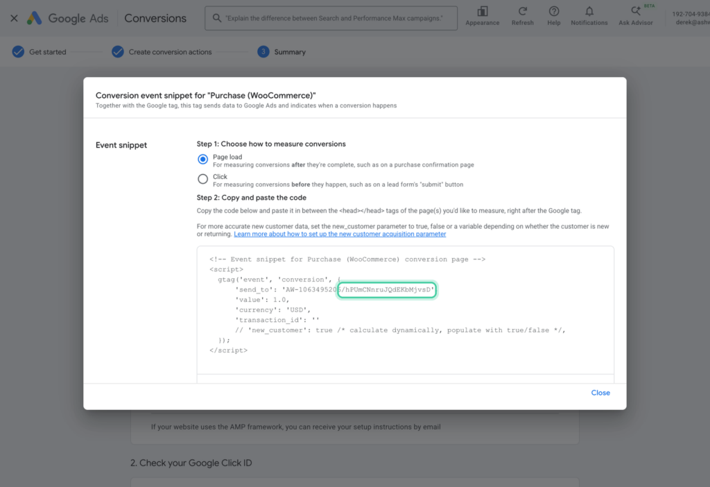Screen dimensions: 710x487
Task: Click the send_to conversion ID line
Action: [335, 289]
